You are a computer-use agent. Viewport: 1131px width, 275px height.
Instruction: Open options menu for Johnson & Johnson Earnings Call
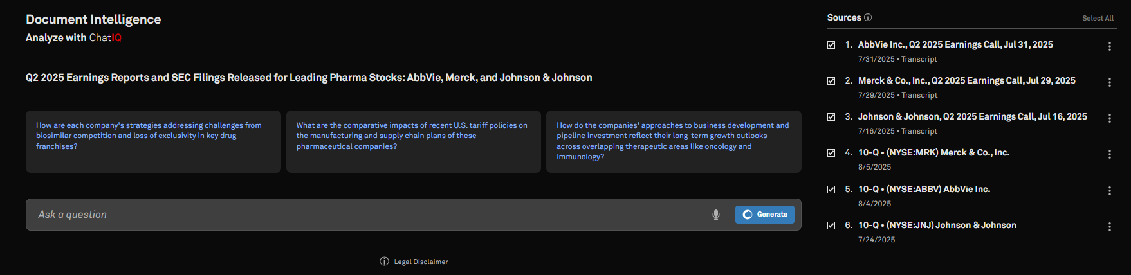[x=1109, y=118]
